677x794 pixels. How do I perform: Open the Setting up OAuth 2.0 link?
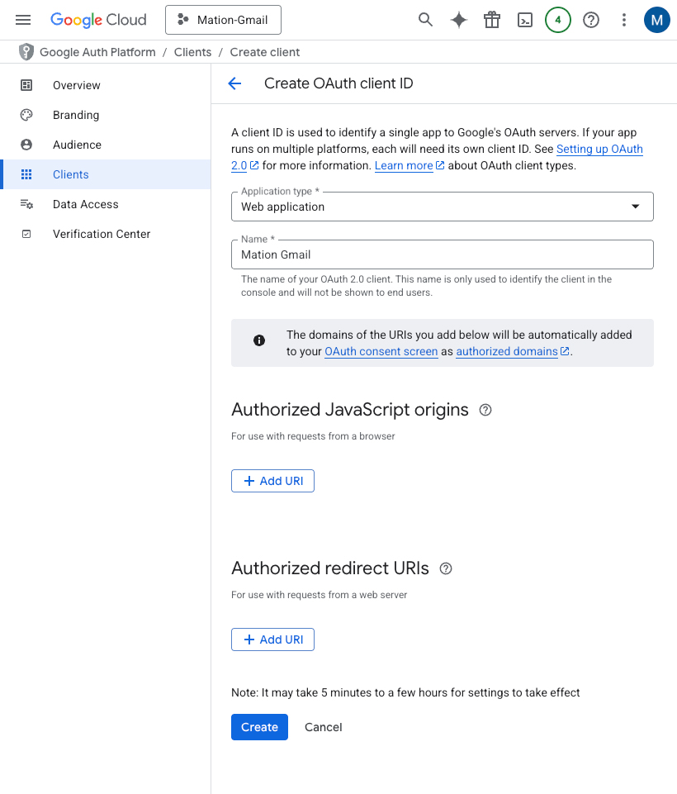point(599,149)
